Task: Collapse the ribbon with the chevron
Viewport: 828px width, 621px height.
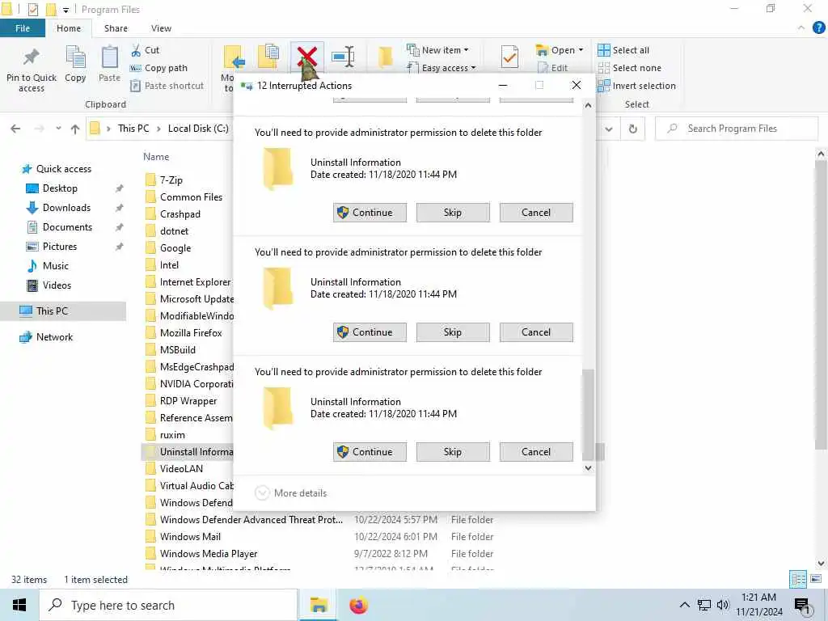Action: click(801, 28)
